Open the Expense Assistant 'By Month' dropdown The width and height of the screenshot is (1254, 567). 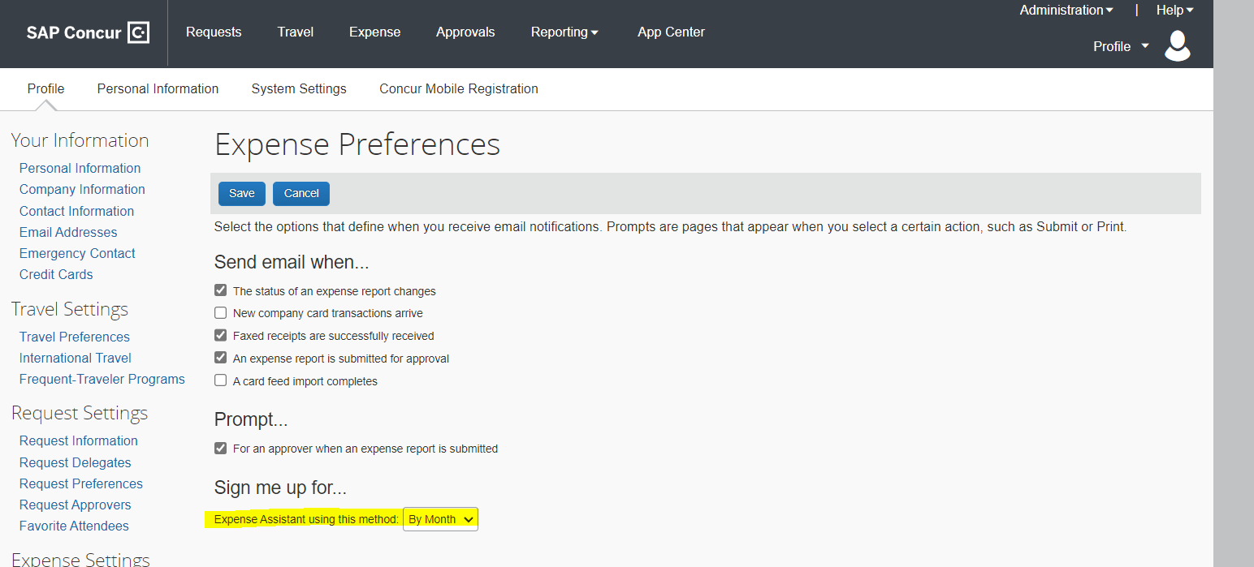440,519
